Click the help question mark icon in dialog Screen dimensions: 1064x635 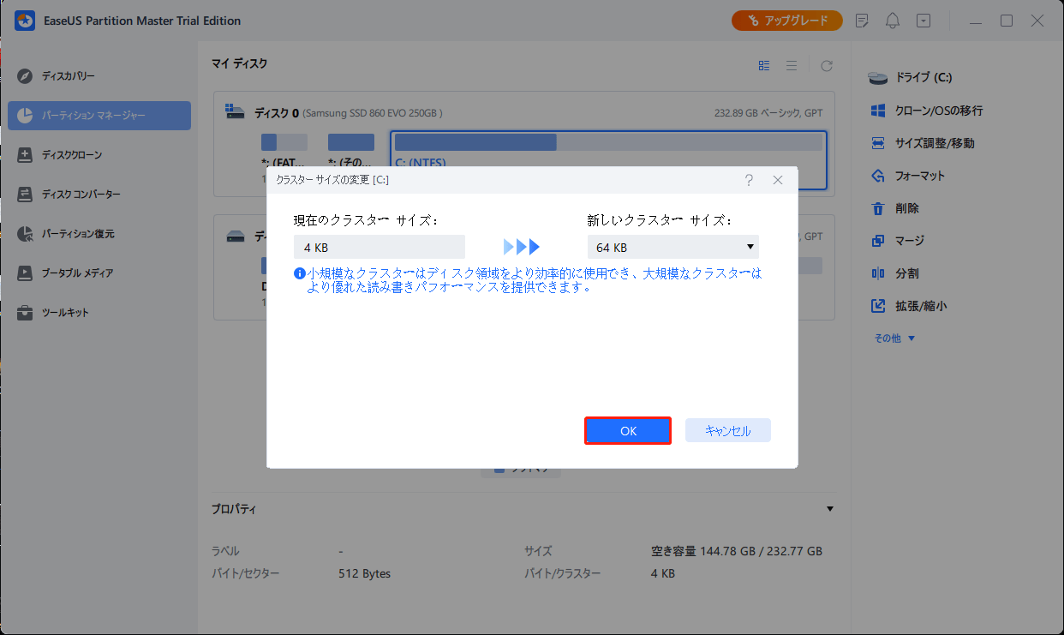click(x=749, y=180)
